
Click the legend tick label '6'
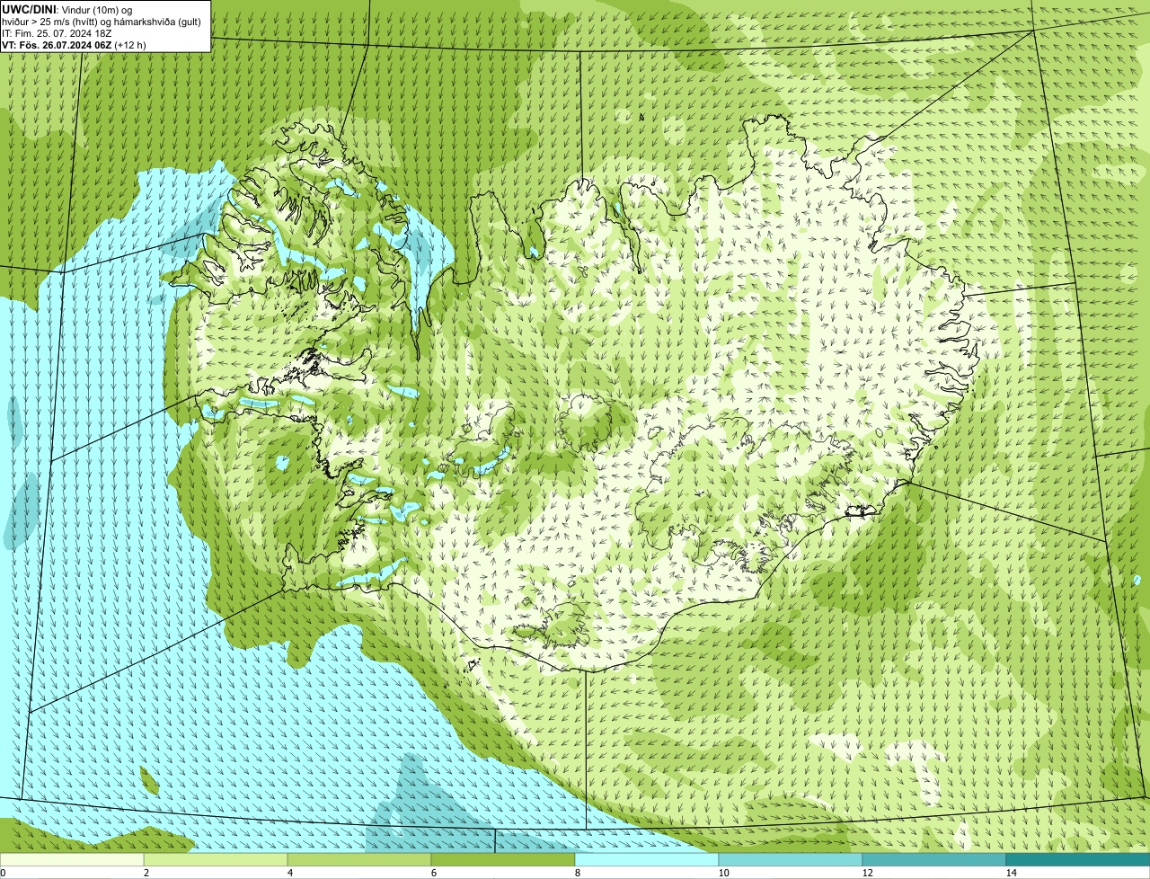point(433,873)
